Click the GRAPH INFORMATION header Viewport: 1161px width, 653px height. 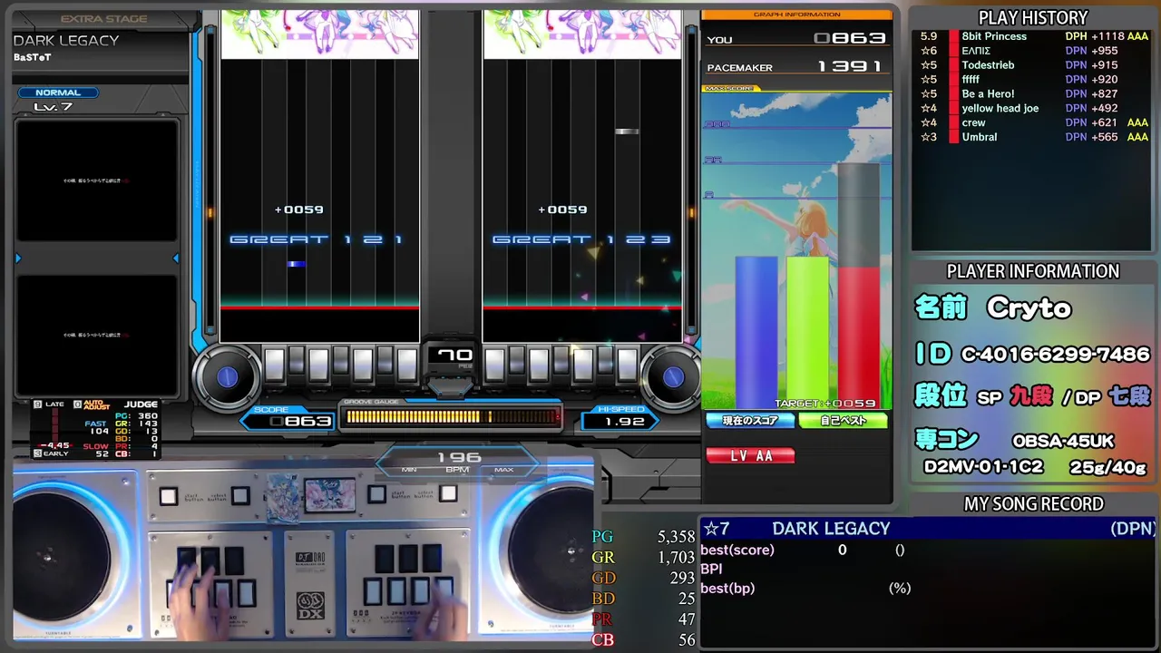797,15
